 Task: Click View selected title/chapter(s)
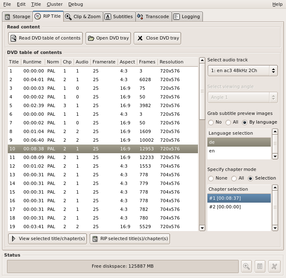pyautogui.click(x=48, y=239)
